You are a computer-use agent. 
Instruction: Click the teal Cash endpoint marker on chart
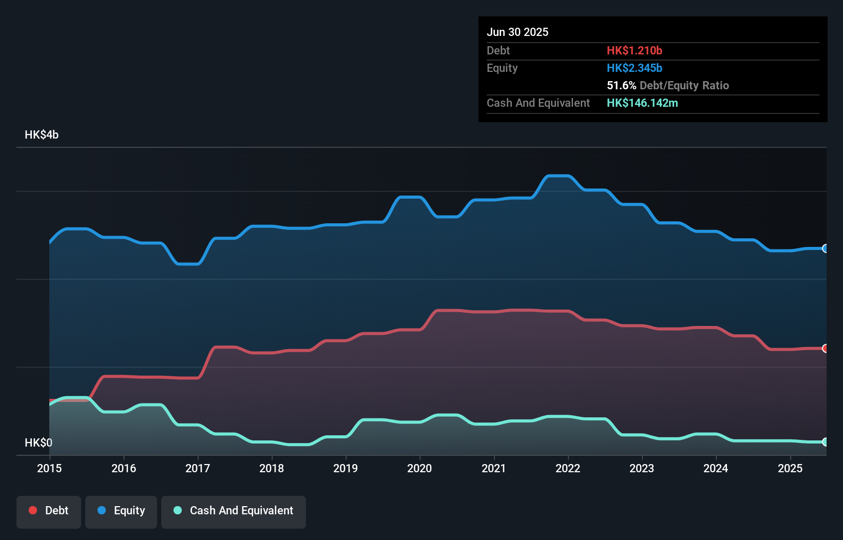click(826, 442)
